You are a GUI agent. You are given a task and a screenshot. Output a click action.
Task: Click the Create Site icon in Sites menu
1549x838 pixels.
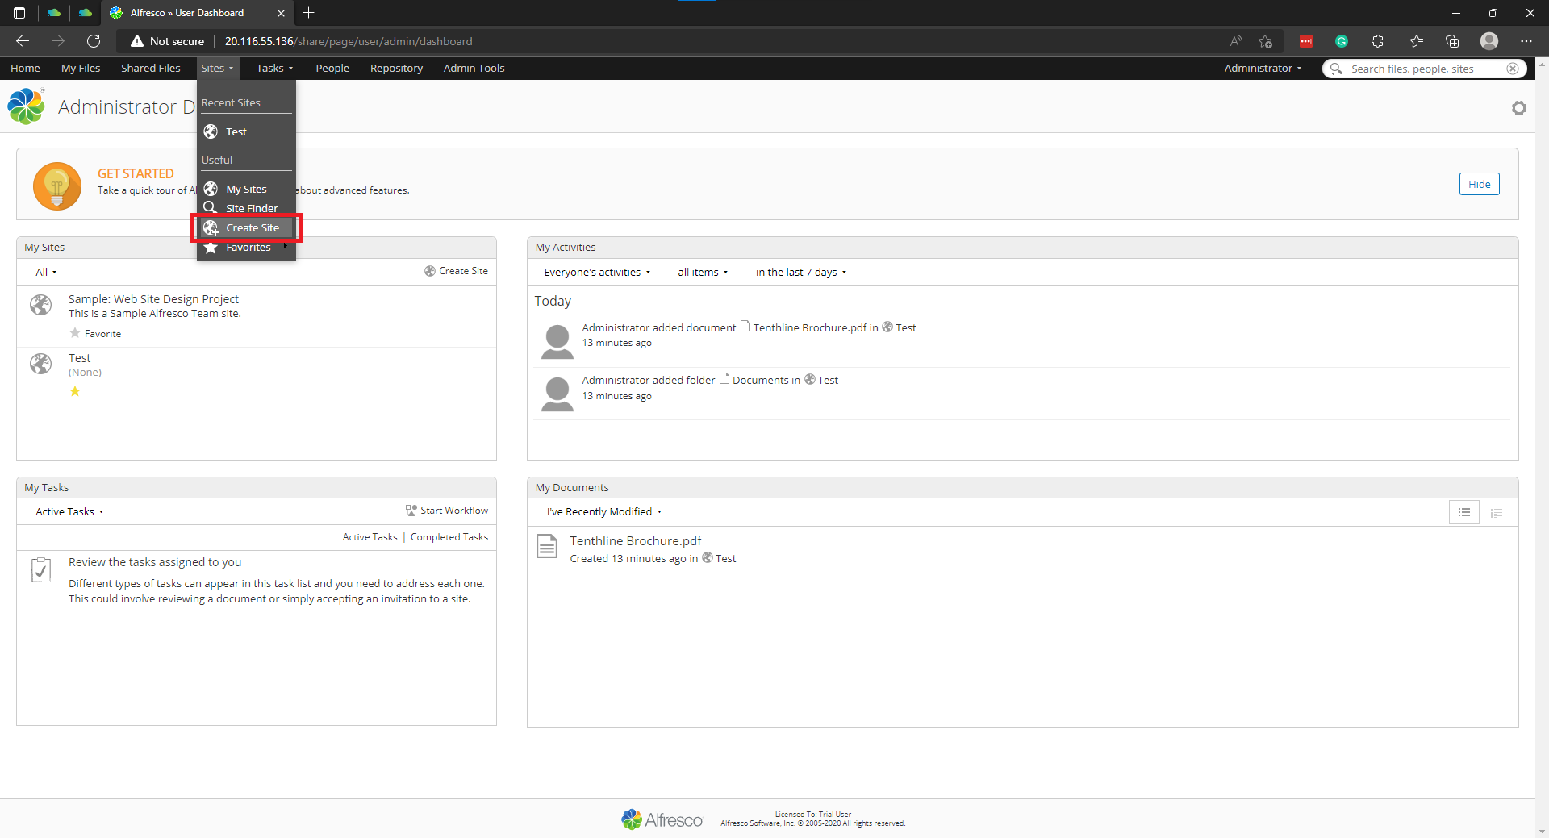coord(211,227)
